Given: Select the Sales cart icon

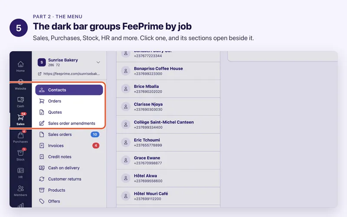Looking at the screenshot, I should tap(20, 117).
